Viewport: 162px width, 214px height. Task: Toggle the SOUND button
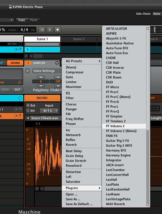tap(15, 63)
